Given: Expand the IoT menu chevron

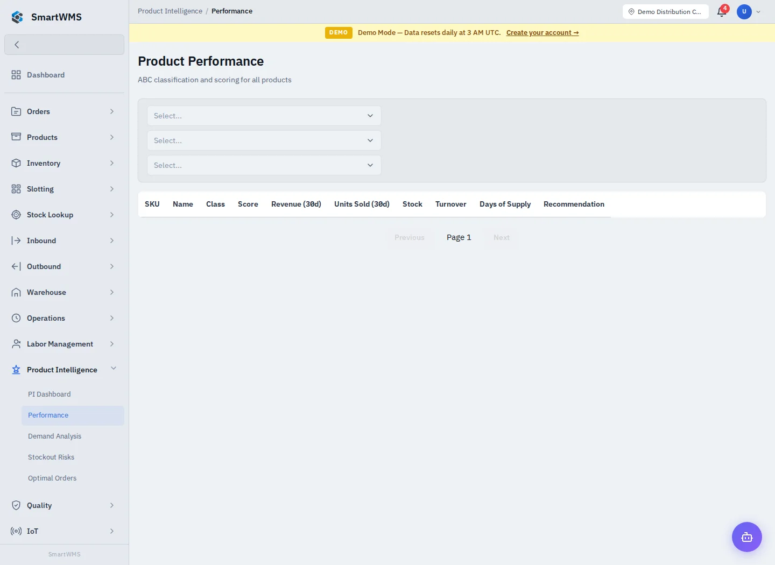Looking at the screenshot, I should [112, 531].
